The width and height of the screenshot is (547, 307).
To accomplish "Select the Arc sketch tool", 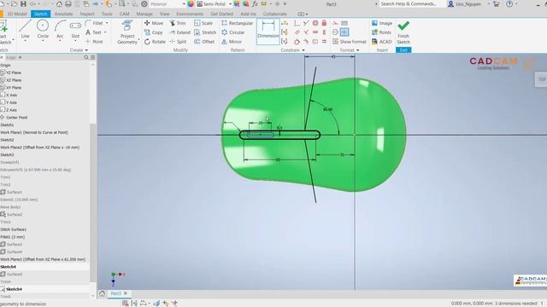I will point(60,29).
